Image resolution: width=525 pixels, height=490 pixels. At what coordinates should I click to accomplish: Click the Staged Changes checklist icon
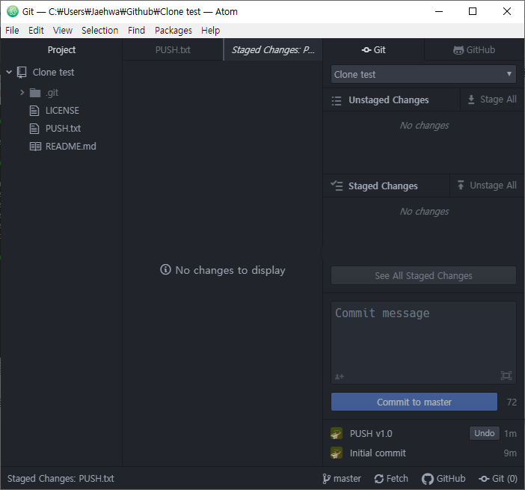click(x=337, y=186)
